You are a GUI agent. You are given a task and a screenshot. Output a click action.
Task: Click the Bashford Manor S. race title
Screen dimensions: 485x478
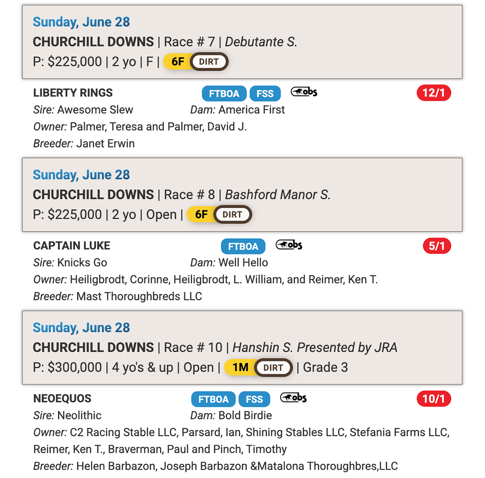pyautogui.click(x=278, y=195)
